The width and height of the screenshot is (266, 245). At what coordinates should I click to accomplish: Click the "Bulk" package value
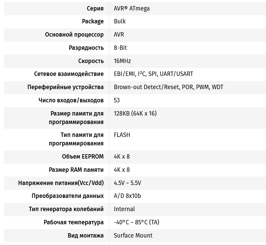click(x=120, y=21)
